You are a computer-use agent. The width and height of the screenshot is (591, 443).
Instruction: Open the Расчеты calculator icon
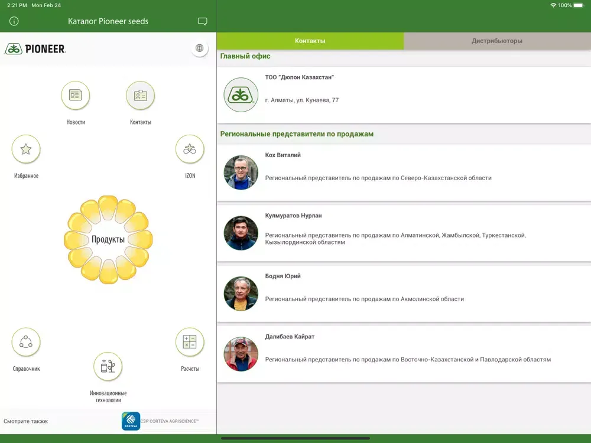pos(190,342)
